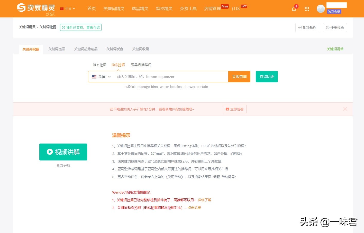Open the 社区 menu
Image resolution: width=364 pixels, height=233 pixels.
click(235, 9)
